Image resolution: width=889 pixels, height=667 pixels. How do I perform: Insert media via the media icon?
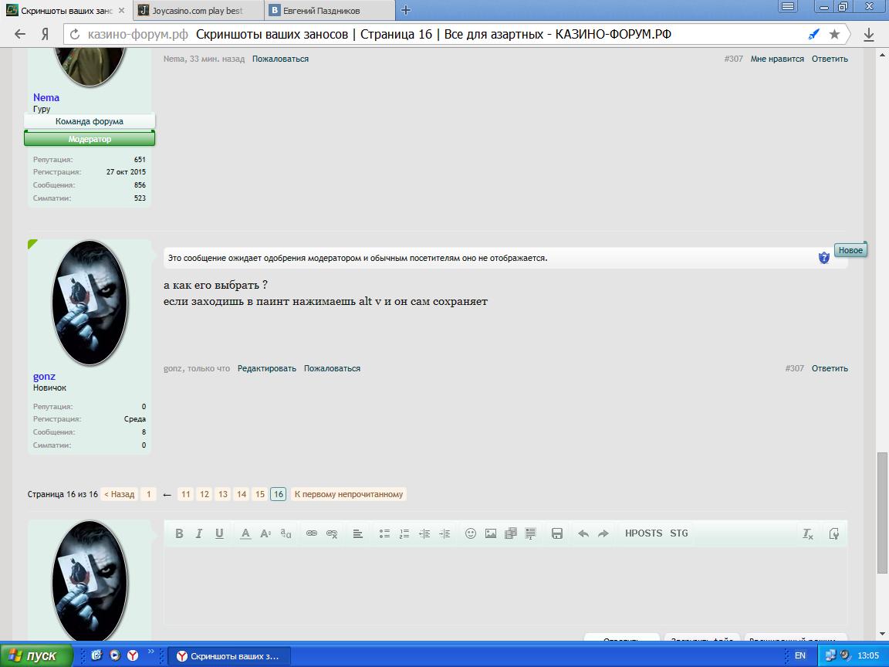tap(511, 533)
